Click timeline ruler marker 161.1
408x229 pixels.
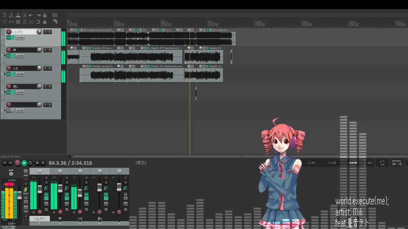(x=306, y=22)
